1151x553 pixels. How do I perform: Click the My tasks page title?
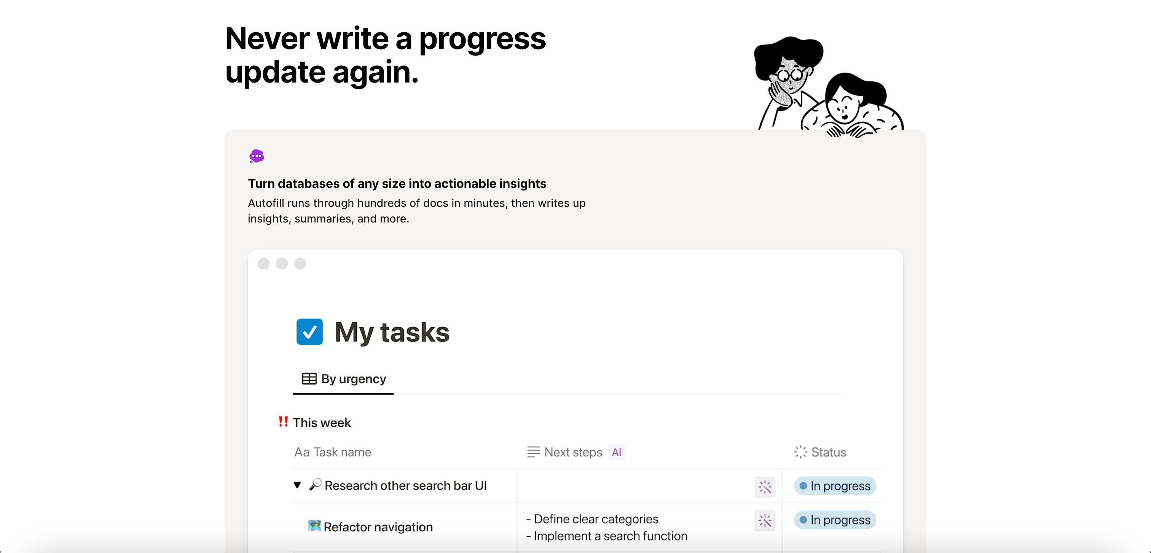point(392,332)
